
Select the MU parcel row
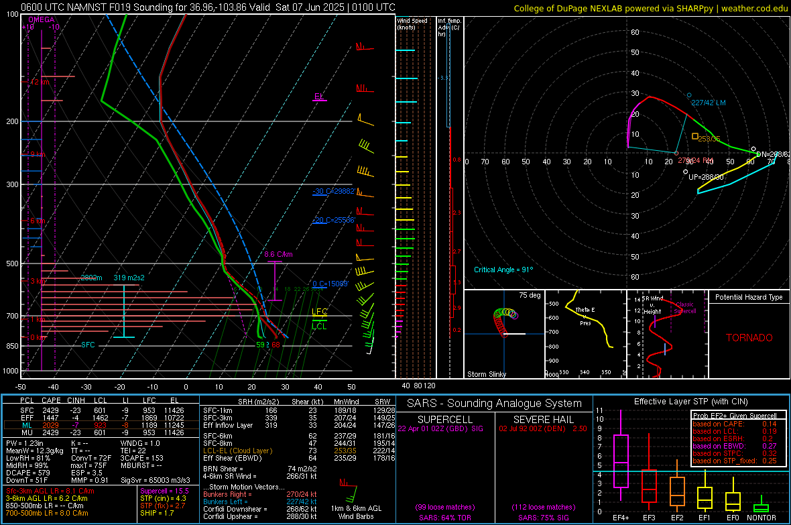[102, 432]
